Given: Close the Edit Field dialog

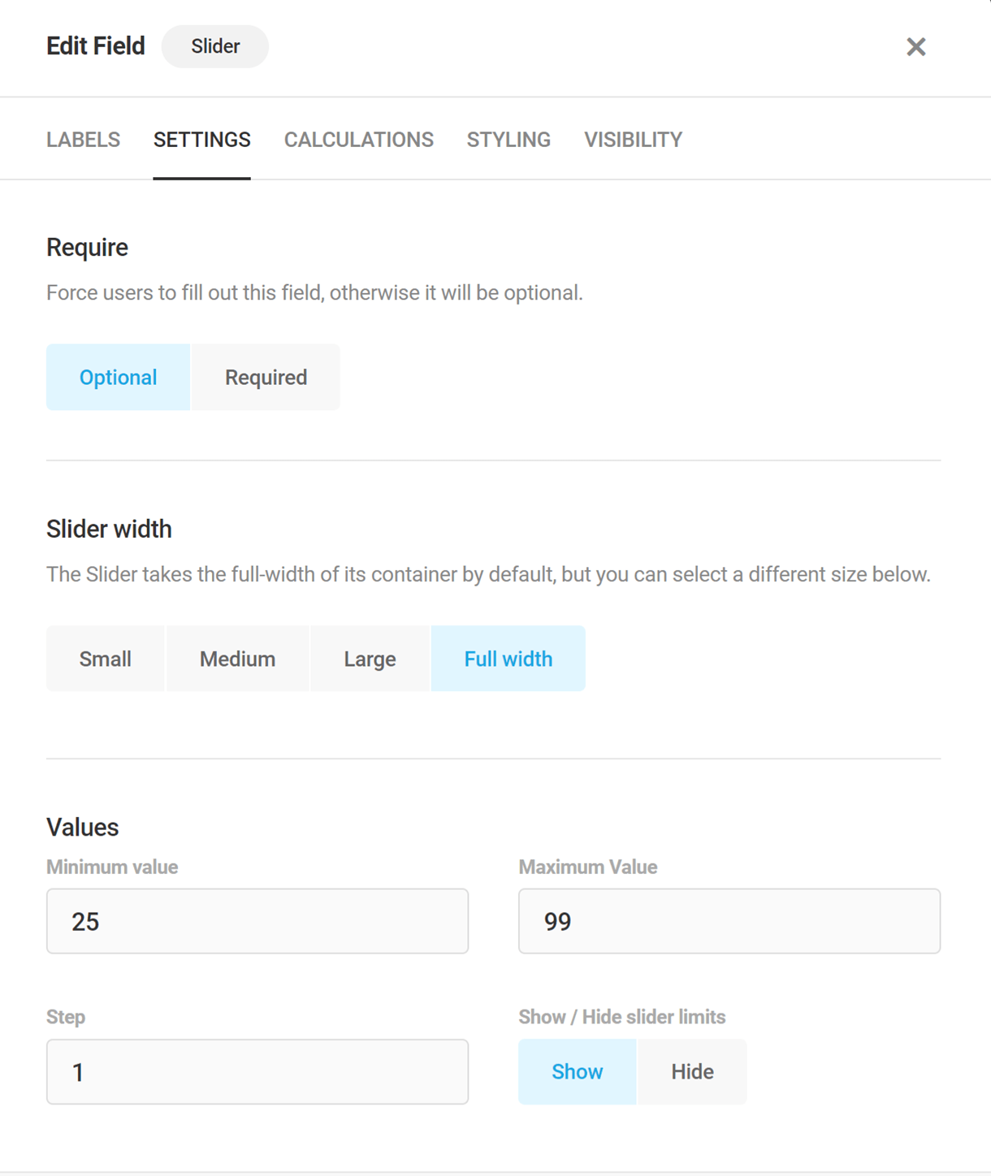Looking at the screenshot, I should point(915,47).
